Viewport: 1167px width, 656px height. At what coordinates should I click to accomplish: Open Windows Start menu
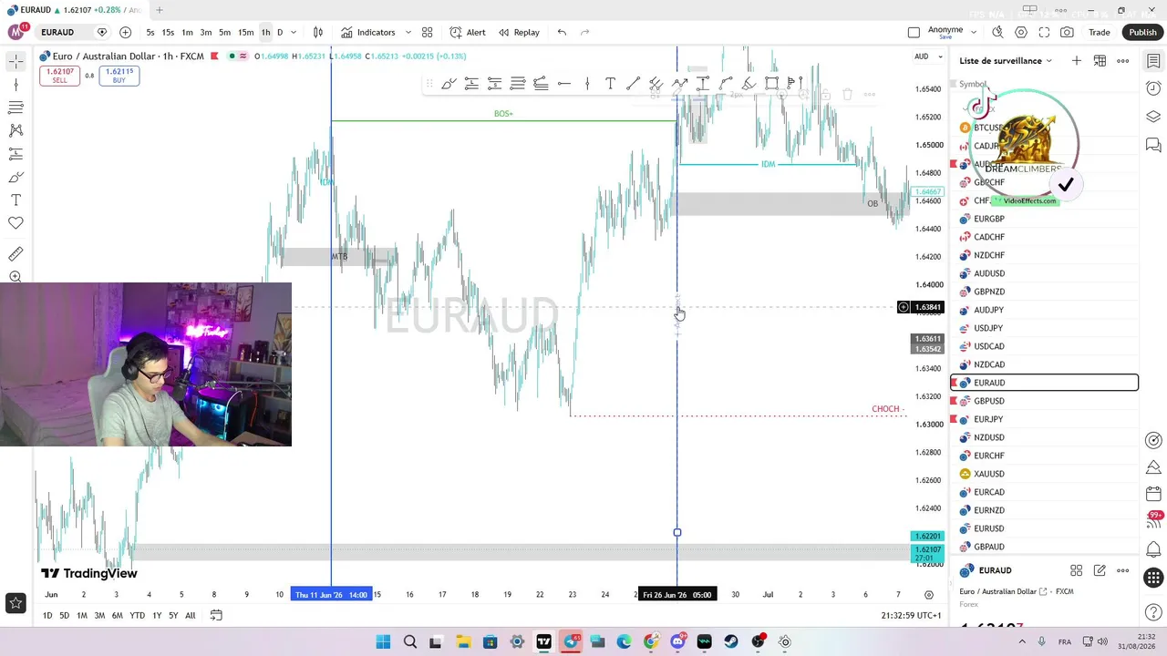click(x=383, y=642)
